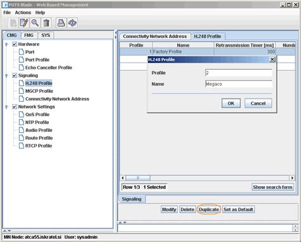Click the Delete button below table

point(187,210)
